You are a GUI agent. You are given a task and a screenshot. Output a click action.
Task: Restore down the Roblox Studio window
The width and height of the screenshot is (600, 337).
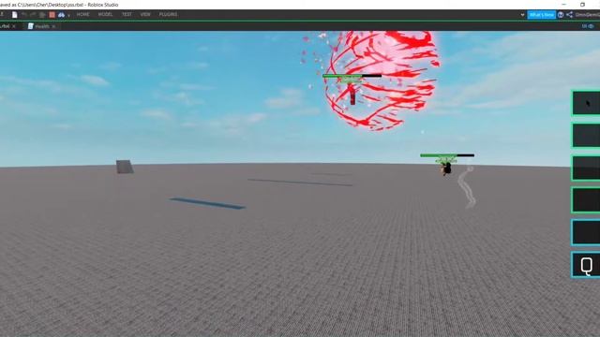(x=582, y=5)
